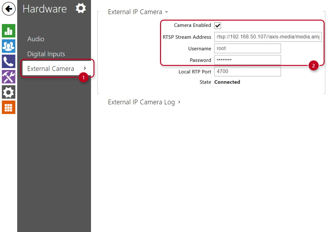Viewport: 328px width, 232px height.
Task: Open the blue Directory users icon
Action: 8,46
